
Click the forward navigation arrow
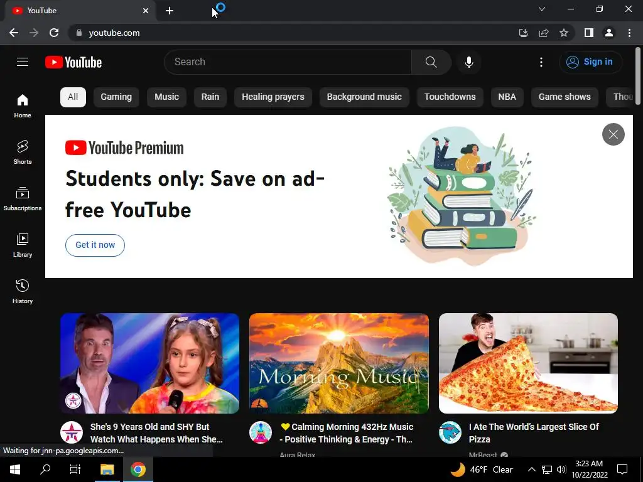(34, 33)
